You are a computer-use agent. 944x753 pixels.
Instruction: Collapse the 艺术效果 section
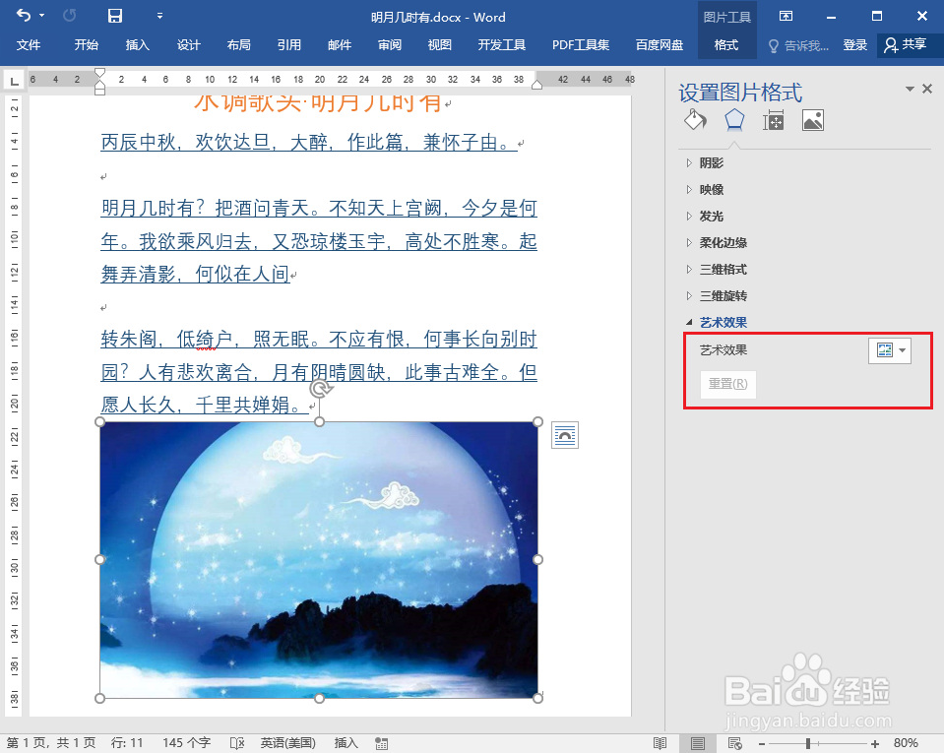pyautogui.click(x=717, y=322)
